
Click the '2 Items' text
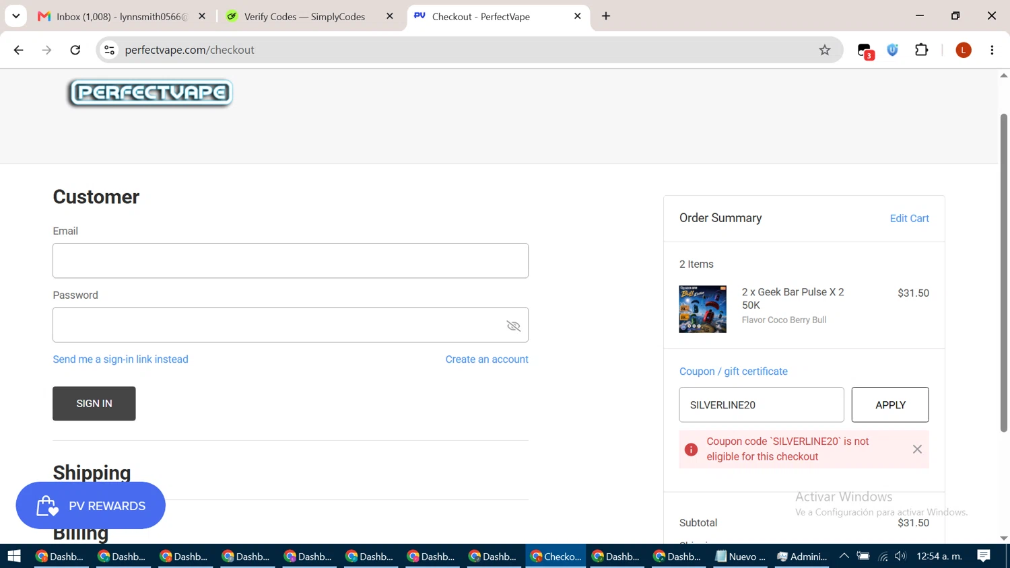(x=696, y=264)
